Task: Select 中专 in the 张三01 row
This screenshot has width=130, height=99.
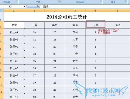Action: (75, 46)
